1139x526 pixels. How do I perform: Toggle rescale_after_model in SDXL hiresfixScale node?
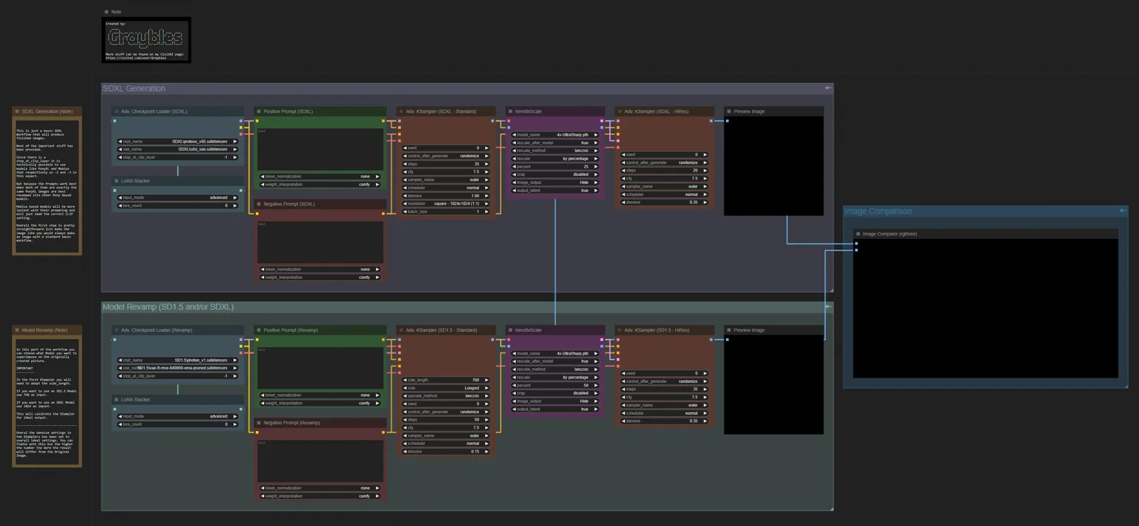pos(556,142)
